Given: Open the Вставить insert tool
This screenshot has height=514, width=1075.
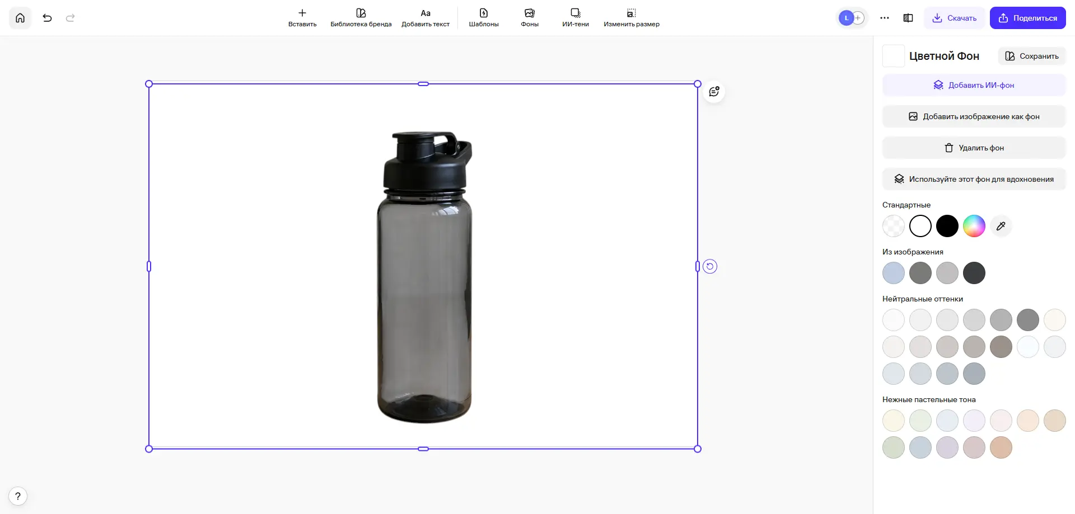Looking at the screenshot, I should (302, 18).
